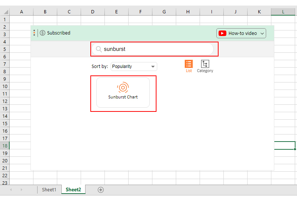297x201 pixels.
Task: Add a new sheet with plus button
Action: coord(101,190)
